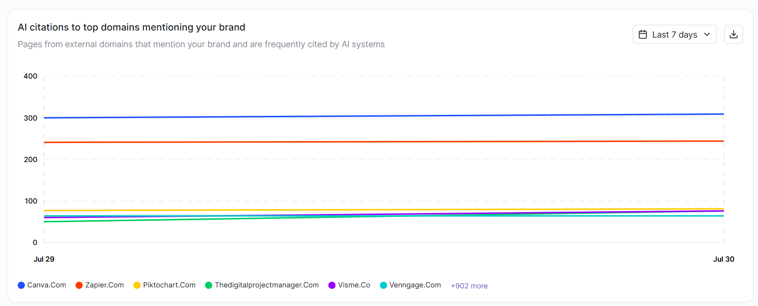Viewport: 758px width, 306px height.
Task: Toggle the Venngage.Com legend series
Action: click(411, 285)
